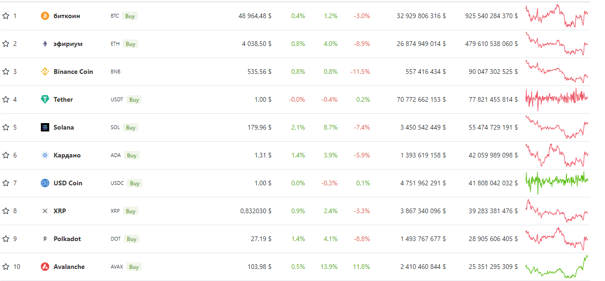605x281 pixels.
Task: Click the Buy button next to BTC
Action: point(130,16)
